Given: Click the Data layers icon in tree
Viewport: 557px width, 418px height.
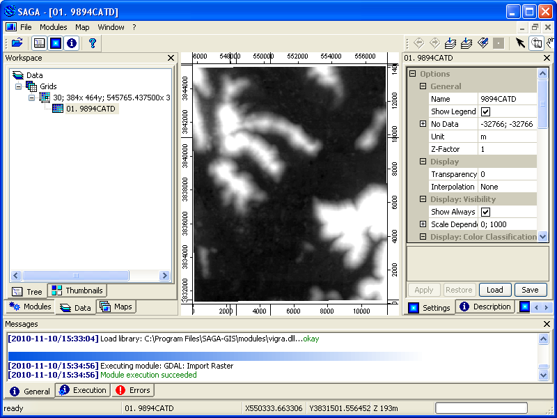Looking at the screenshot, I should tap(18, 75).
